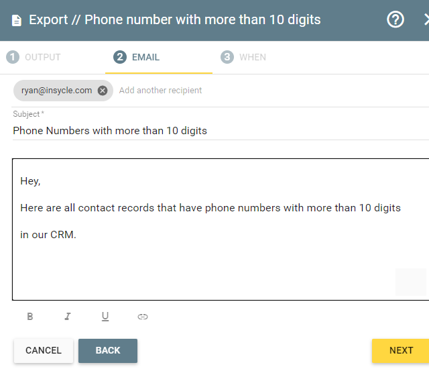Image resolution: width=429 pixels, height=369 pixels.
Task: Toggle bold formatting in email editor
Action: pyautogui.click(x=30, y=317)
